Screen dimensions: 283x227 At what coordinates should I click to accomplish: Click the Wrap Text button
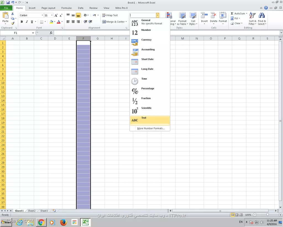coord(110,16)
